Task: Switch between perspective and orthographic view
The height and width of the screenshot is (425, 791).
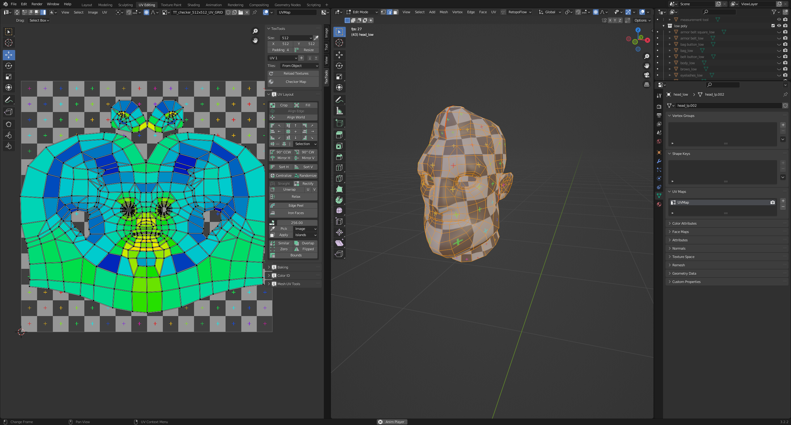Action: click(647, 84)
